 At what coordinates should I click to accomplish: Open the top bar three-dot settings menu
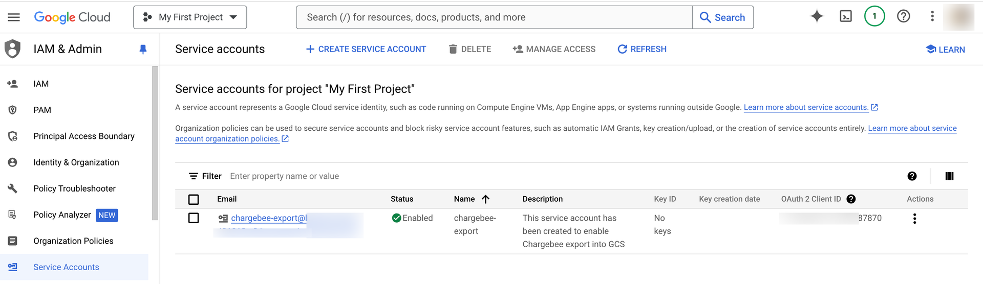(x=932, y=16)
